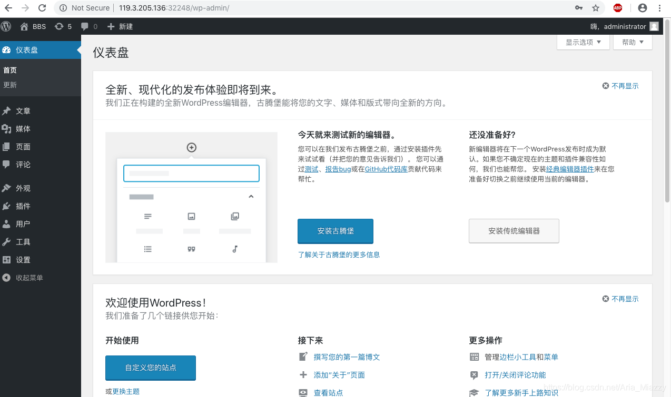Bookmark the page with the star icon
This screenshot has height=397, width=671.
596,8
